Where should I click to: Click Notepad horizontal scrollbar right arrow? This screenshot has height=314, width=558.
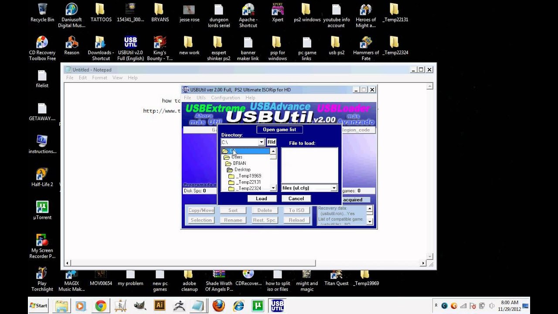coord(423,263)
